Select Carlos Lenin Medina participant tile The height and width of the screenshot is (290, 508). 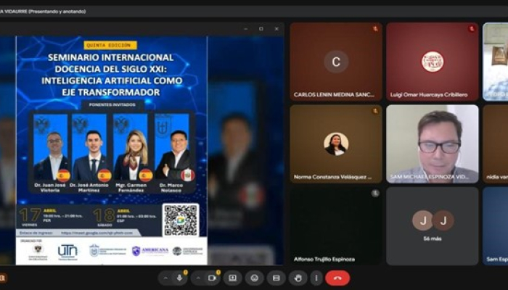tap(335, 61)
